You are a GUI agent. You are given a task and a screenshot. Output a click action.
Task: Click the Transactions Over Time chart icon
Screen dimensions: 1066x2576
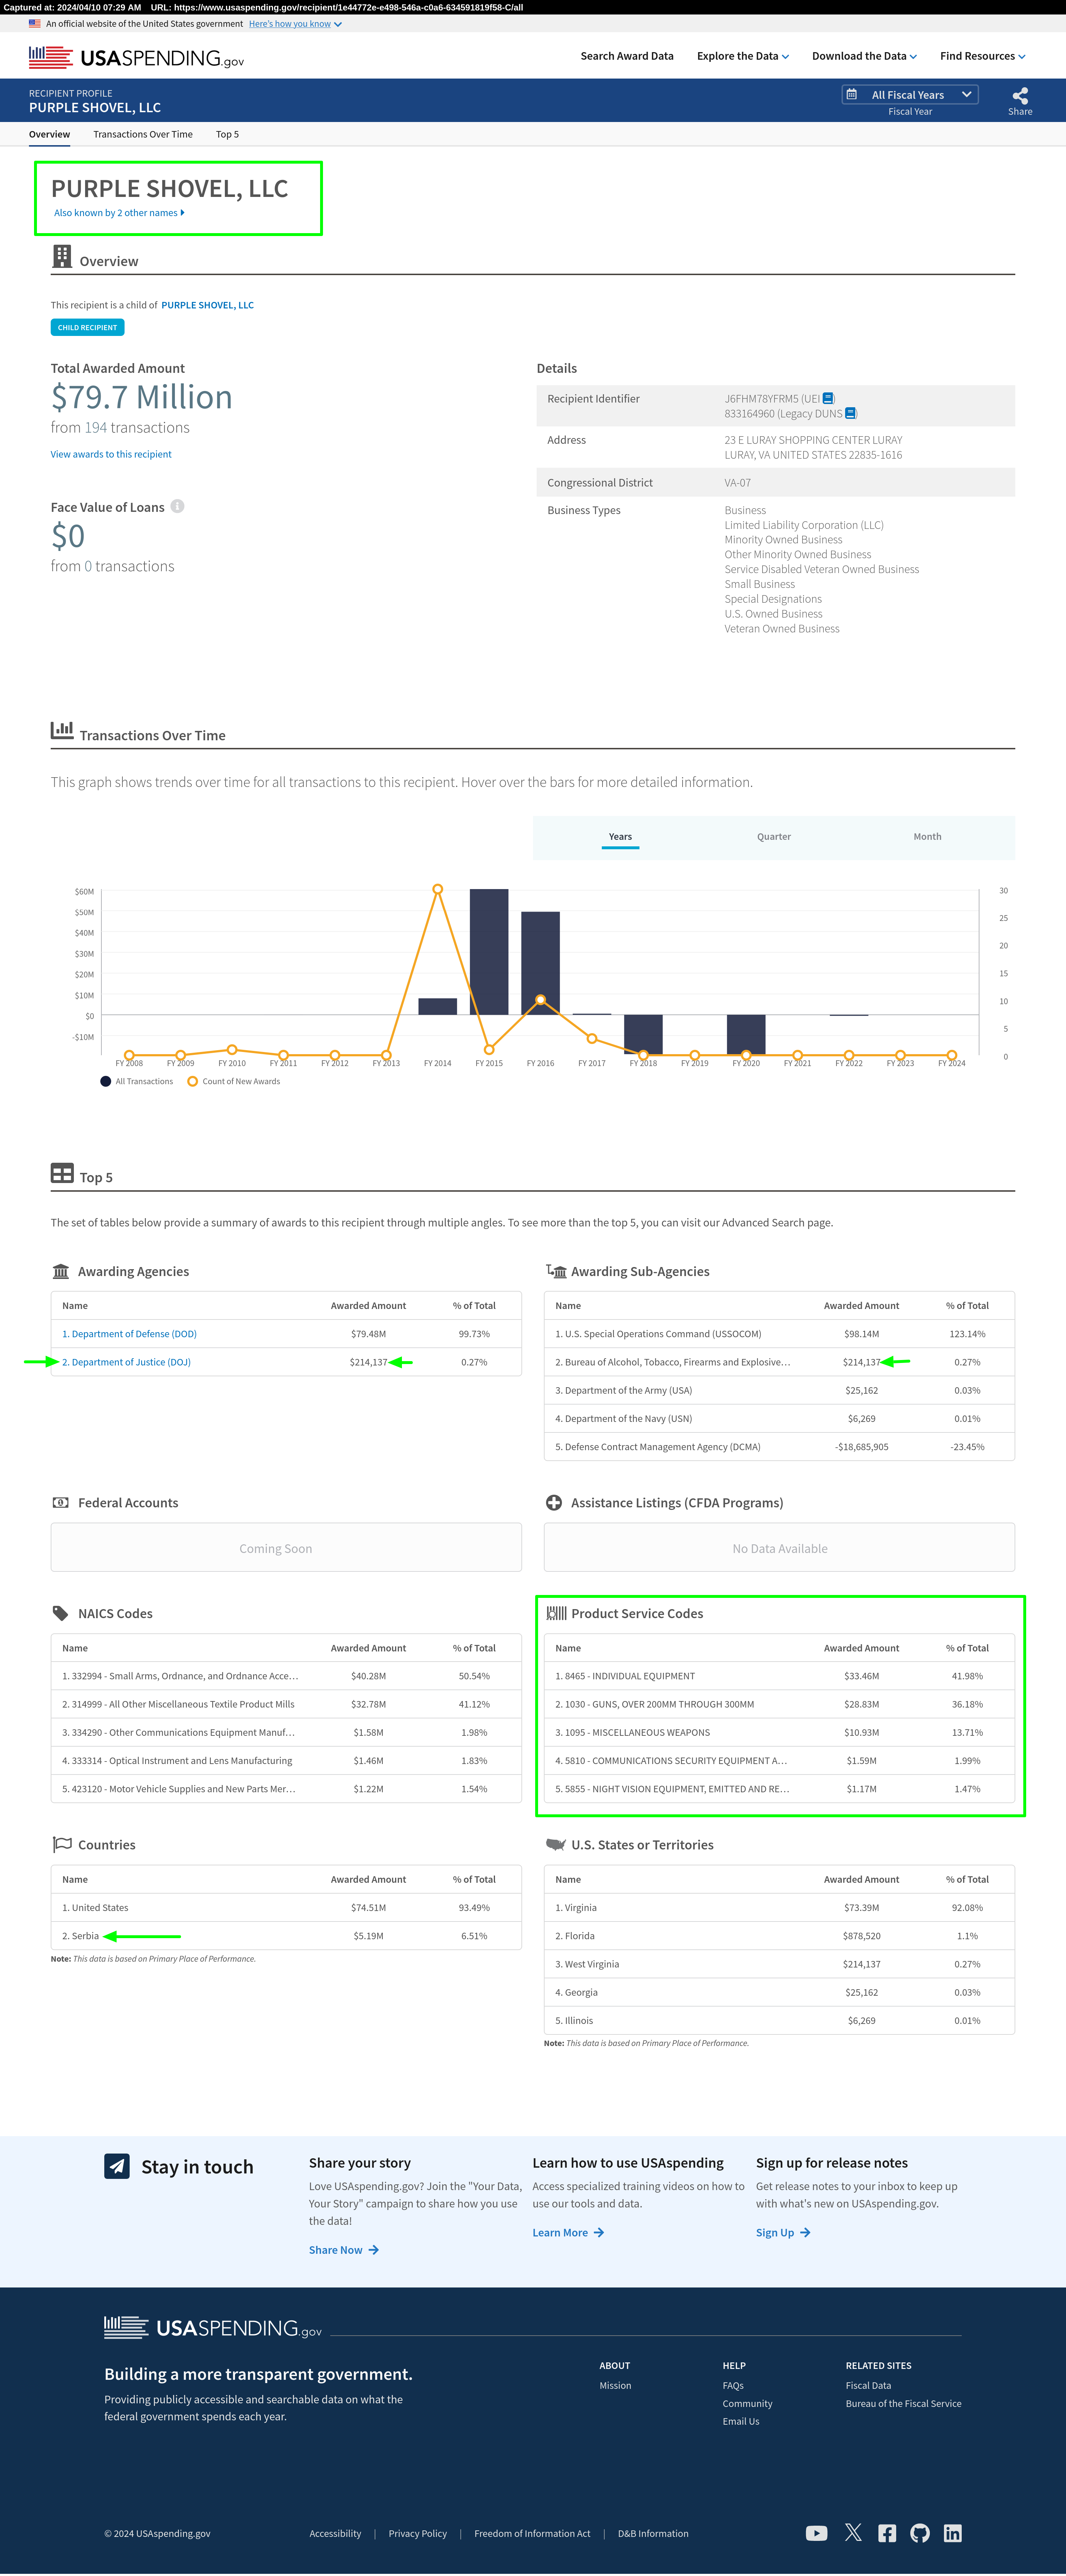(62, 731)
